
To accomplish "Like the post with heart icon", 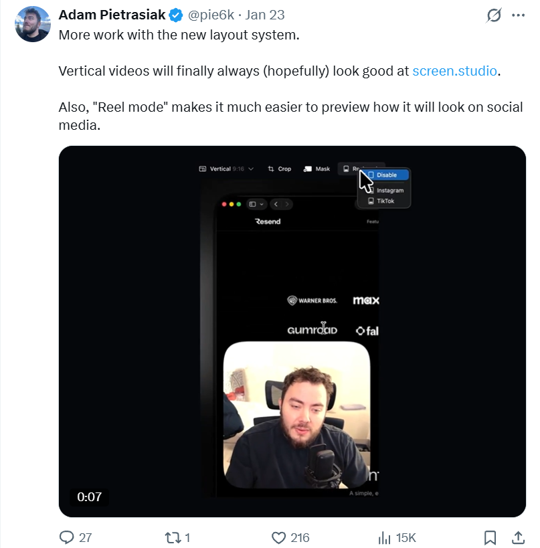I will [278, 537].
